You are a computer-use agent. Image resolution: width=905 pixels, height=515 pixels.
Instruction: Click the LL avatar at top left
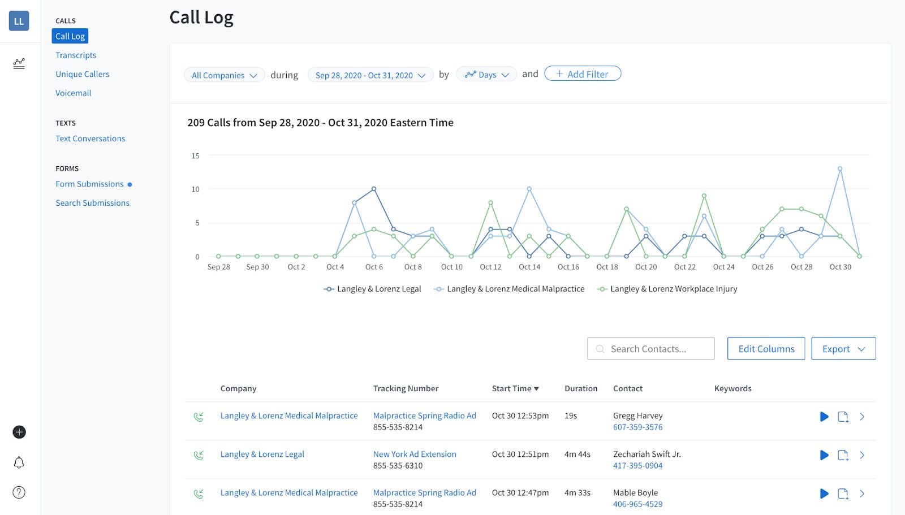click(x=19, y=21)
